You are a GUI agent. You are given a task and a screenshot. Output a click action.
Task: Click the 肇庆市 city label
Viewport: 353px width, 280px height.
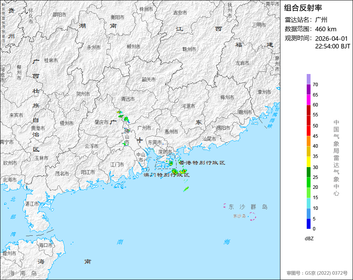pyautogui.click(x=101, y=122)
